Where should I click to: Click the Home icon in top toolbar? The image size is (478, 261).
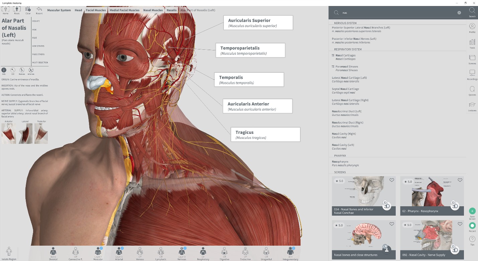click(x=6, y=10)
